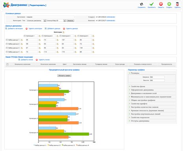The width and height of the screenshot is (183, 151).
Task: Click the Обновить график button
Action: pyautogui.click(x=64, y=76)
